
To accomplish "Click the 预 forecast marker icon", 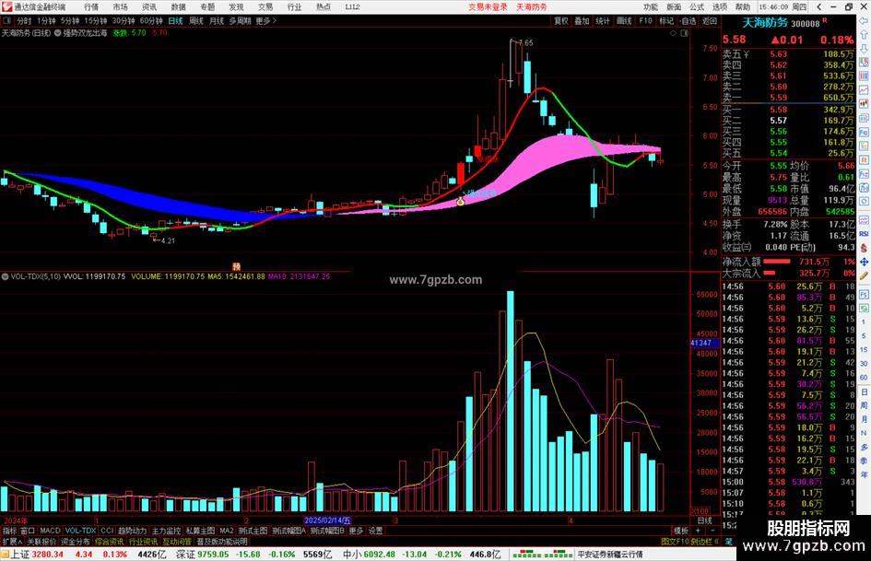I will click(x=236, y=266).
